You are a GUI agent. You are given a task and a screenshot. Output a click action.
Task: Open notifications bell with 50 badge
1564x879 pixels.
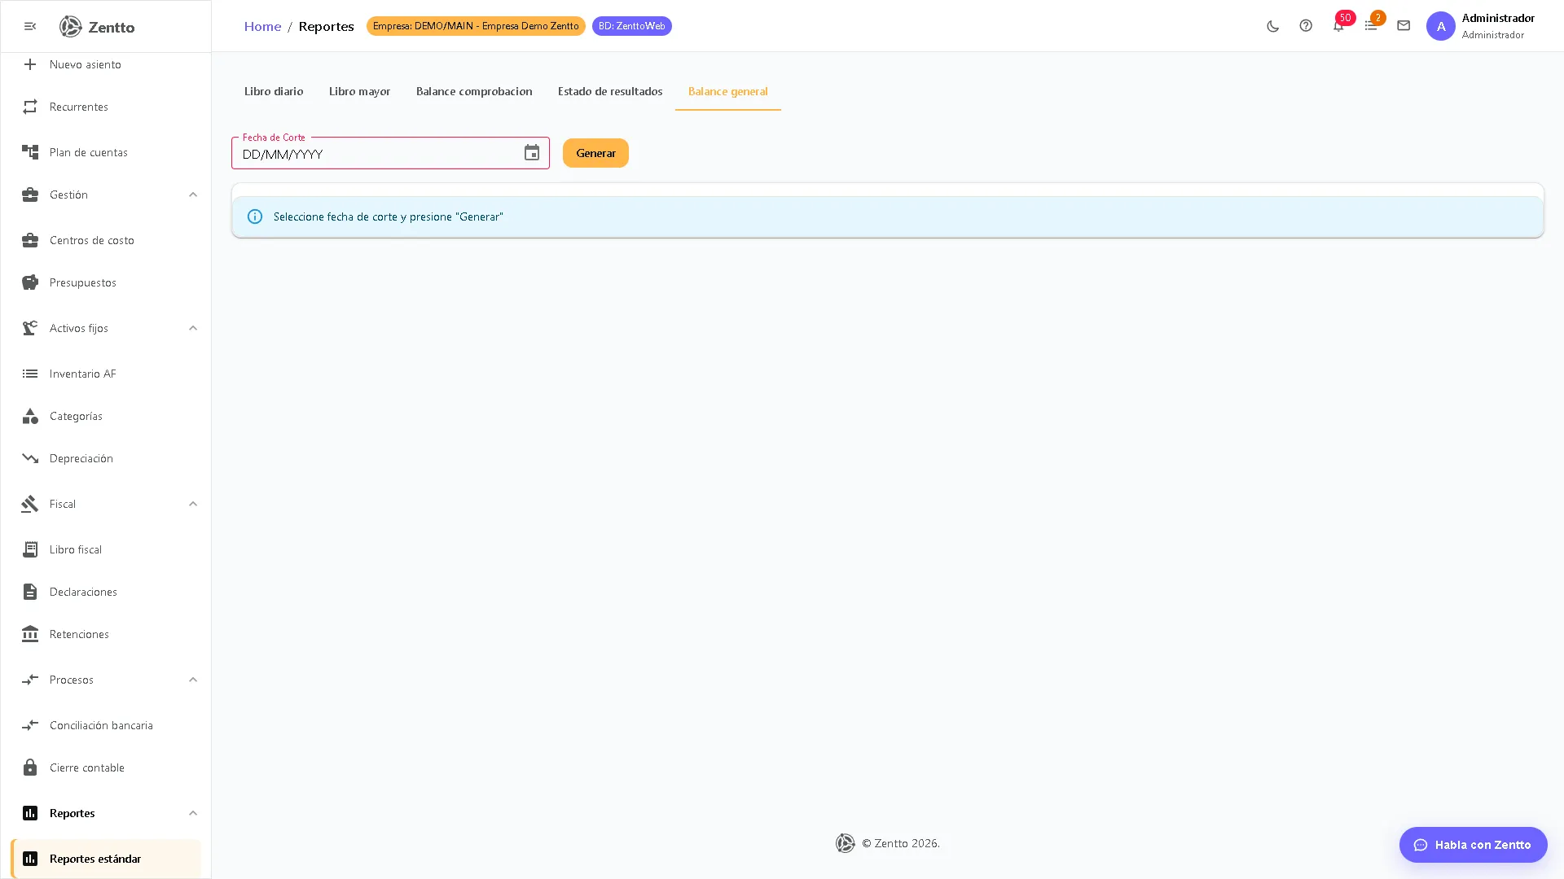coord(1338,26)
